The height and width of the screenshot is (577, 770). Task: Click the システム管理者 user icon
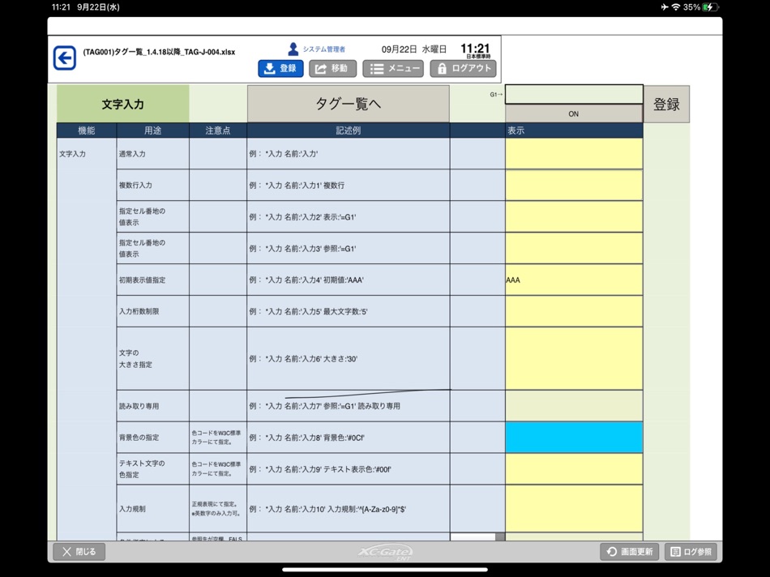(293, 49)
